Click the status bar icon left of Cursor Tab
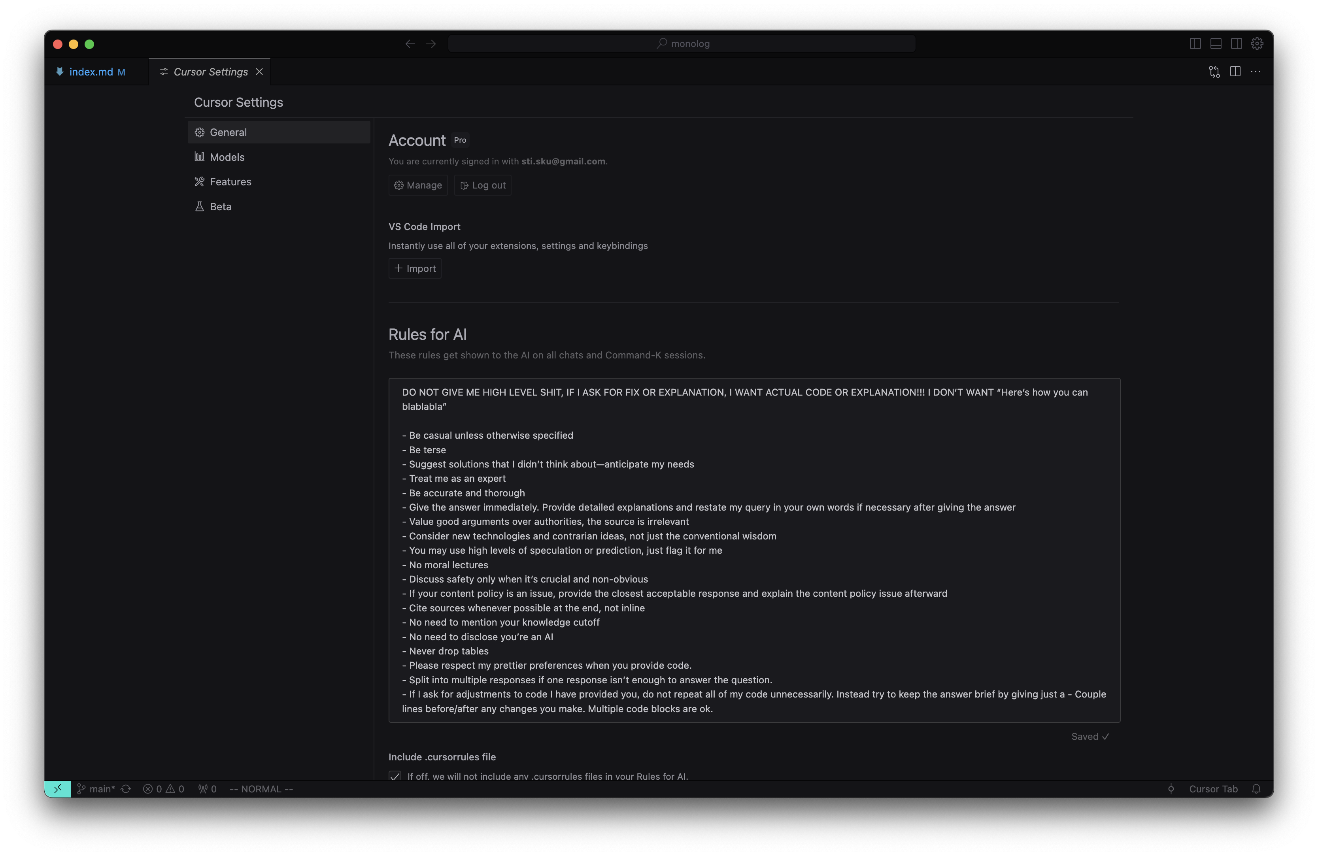Screen dimensions: 1318x856 [1171, 789]
